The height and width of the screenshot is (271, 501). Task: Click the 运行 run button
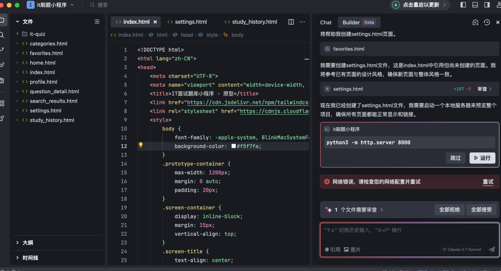tap(482, 158)
